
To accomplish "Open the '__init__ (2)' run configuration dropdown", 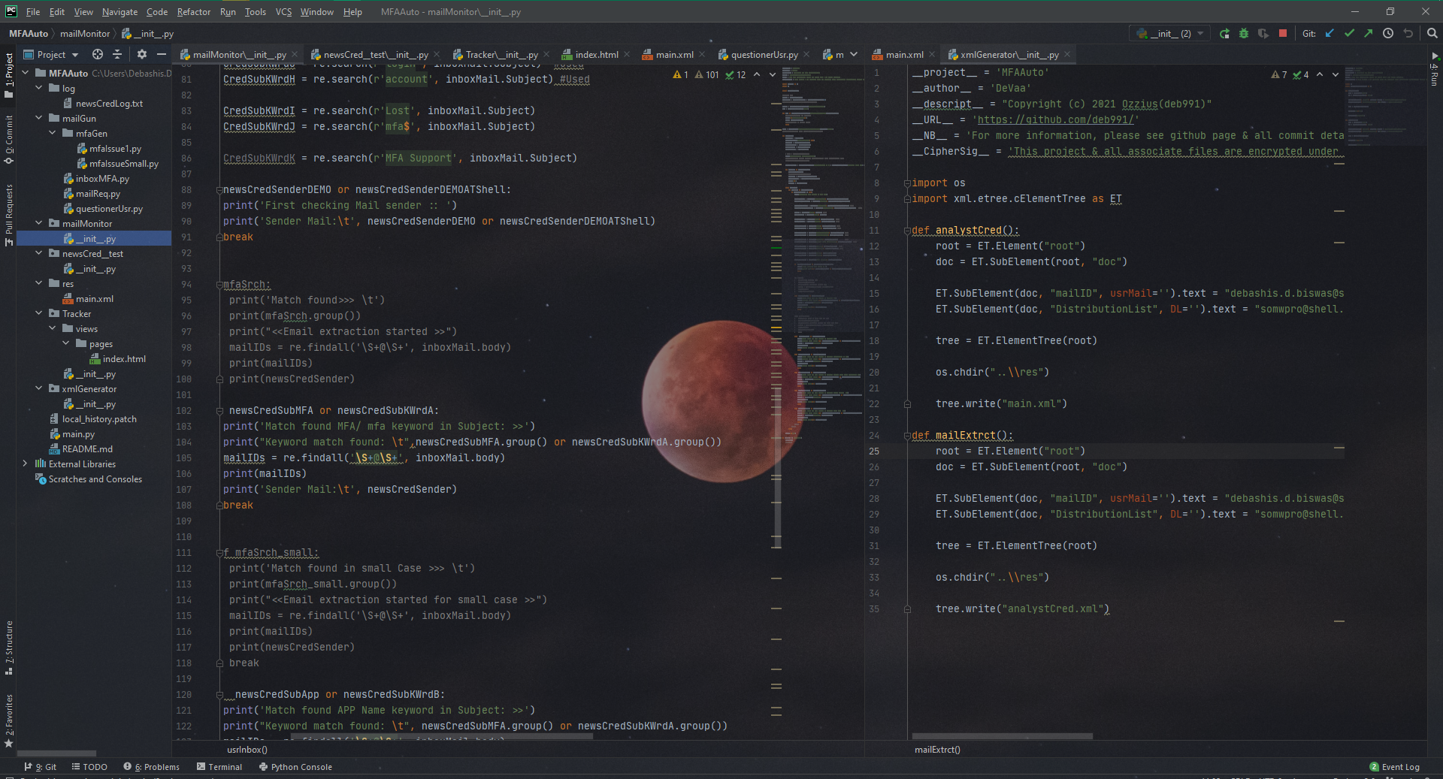I will pos(1171,34).
